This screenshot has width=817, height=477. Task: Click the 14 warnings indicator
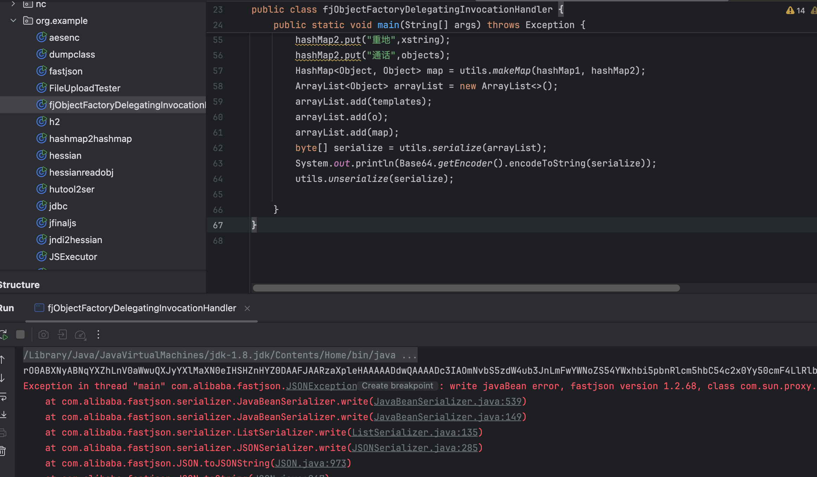(796, 11)
